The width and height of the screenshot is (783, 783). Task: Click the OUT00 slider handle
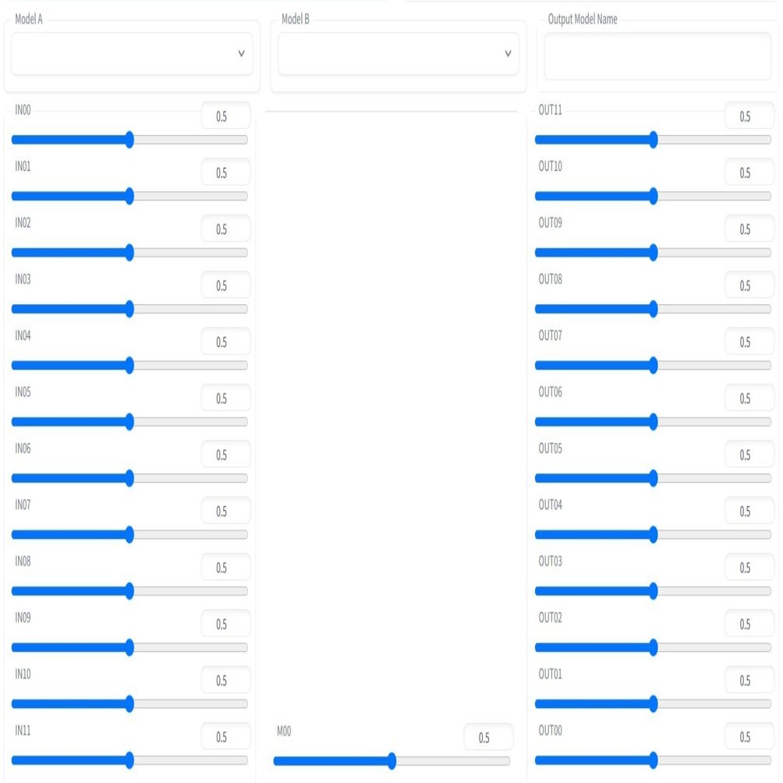654,760
